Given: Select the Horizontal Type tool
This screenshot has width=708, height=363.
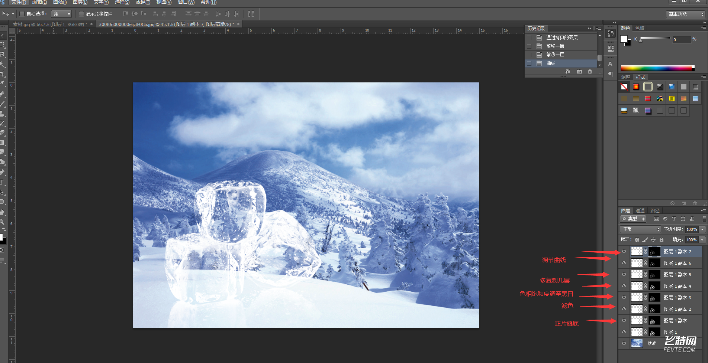Looking at the screenshot, I should coord(2,182).
